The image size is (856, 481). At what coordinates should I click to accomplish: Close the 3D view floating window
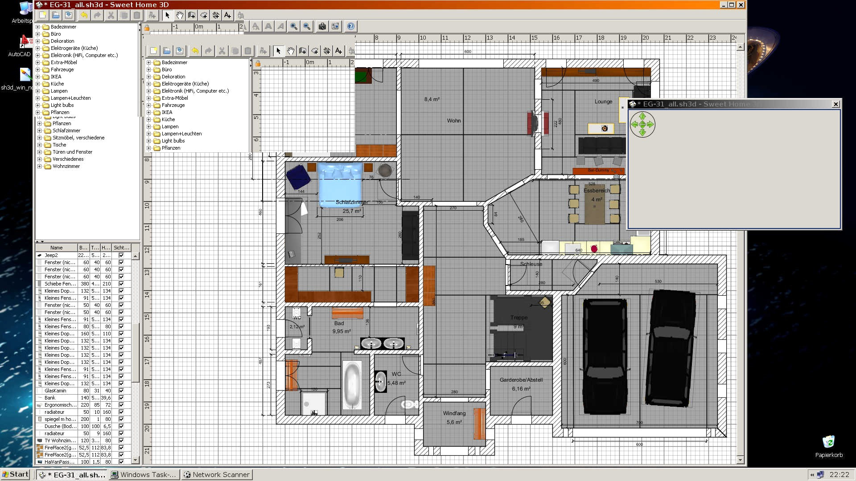coord(836,104)
